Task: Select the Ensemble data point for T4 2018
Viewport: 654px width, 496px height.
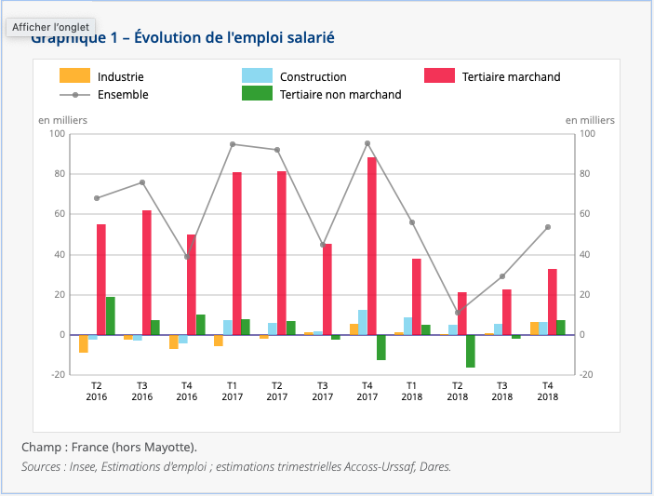Action: (x=548, y=227)
